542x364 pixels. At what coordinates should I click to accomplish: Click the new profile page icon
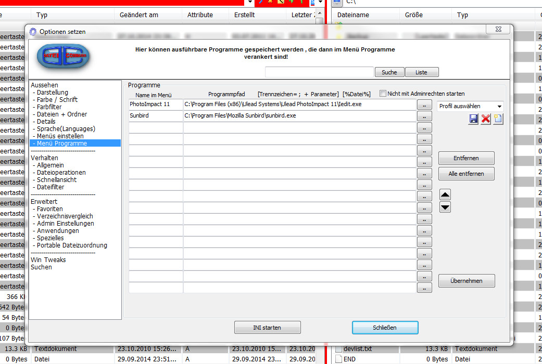(498, 119)
